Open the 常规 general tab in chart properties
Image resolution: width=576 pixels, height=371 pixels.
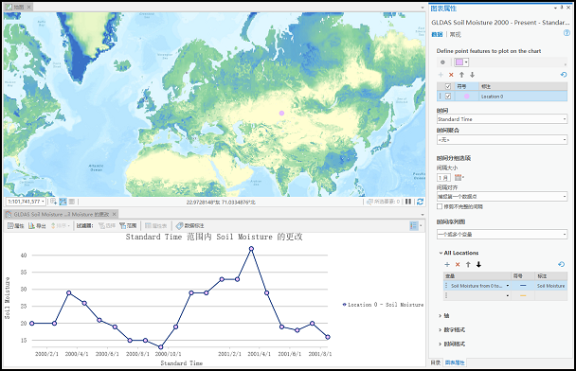pyautogui.click(x=455, y=34)
